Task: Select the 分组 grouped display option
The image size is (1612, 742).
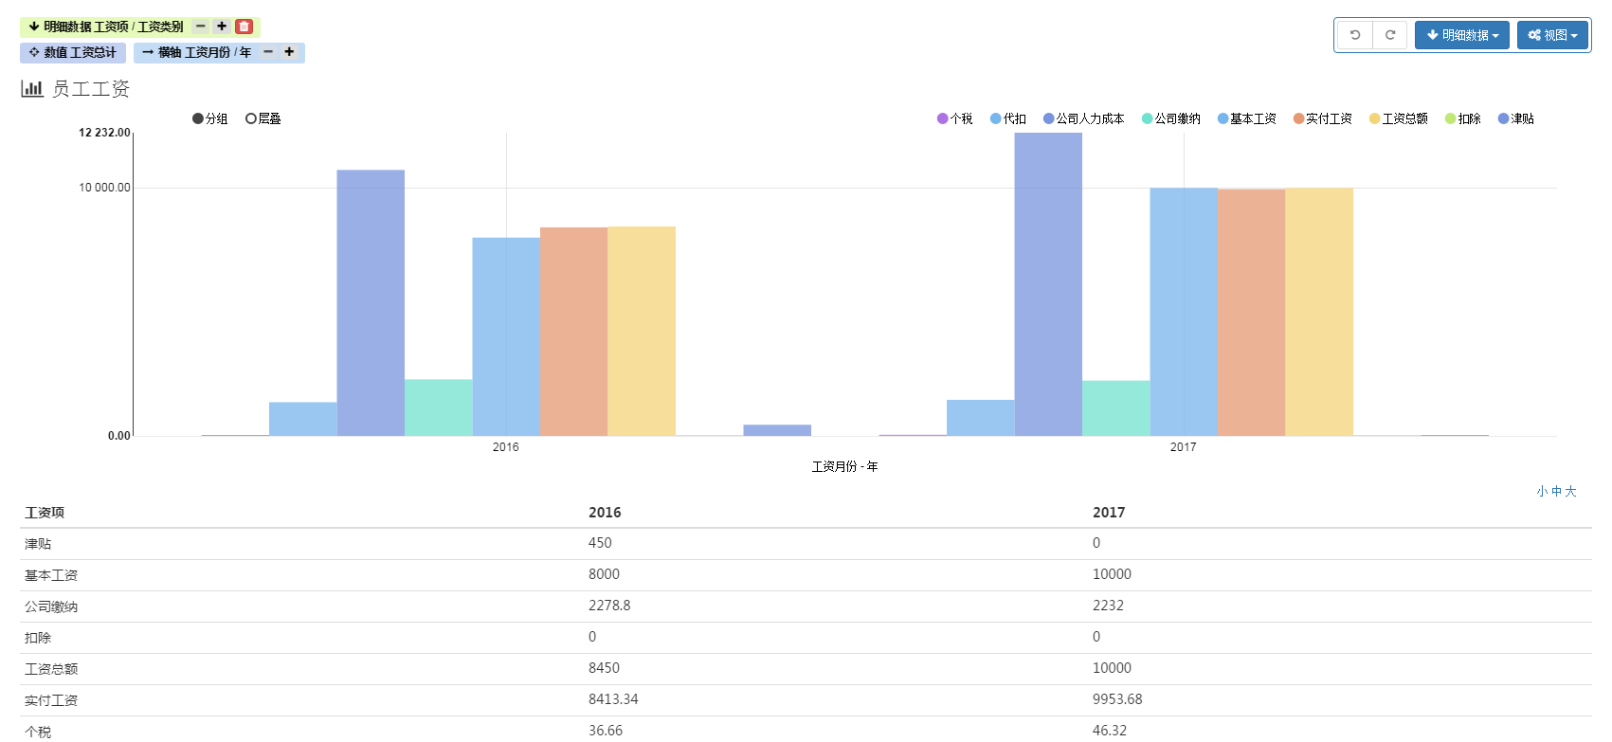Action: (209, 118)
